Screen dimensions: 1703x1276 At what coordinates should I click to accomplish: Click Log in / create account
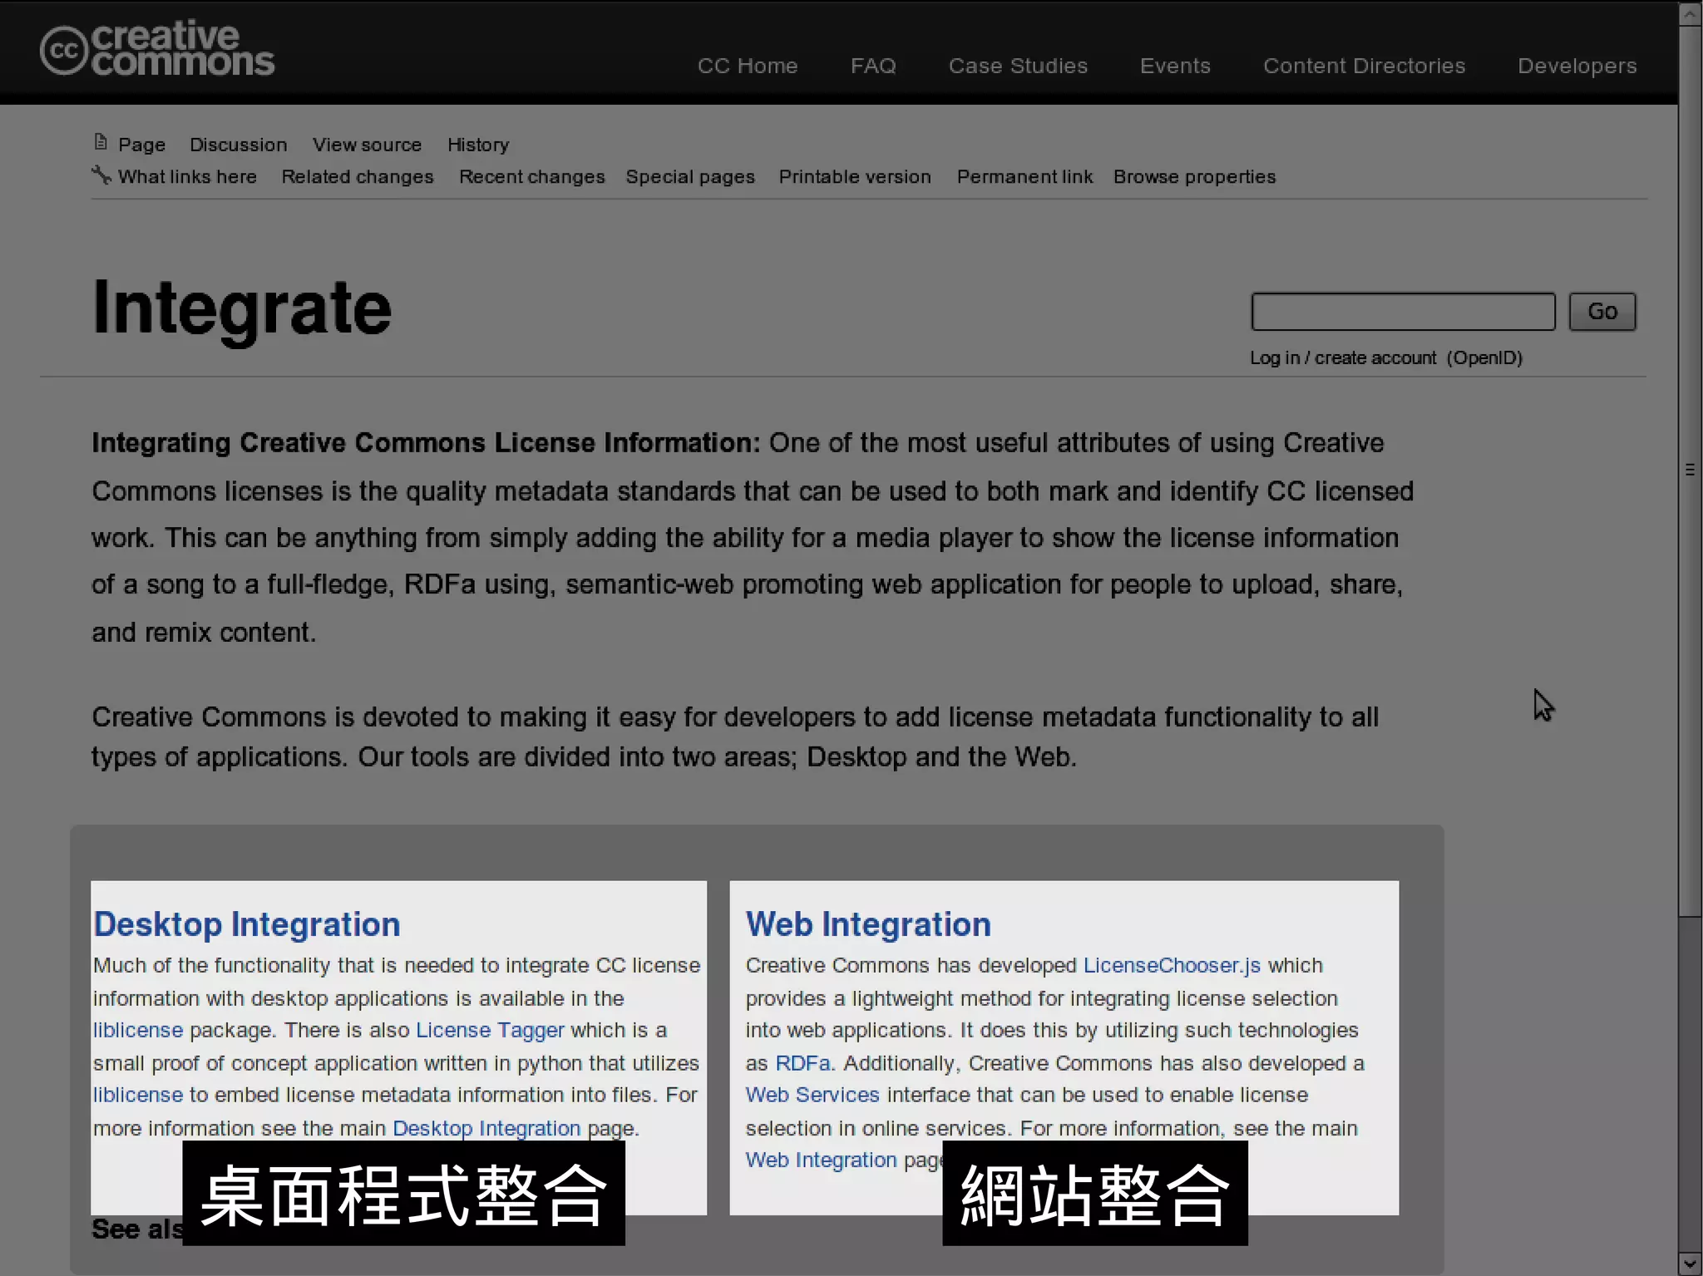tap(1343, 357)
